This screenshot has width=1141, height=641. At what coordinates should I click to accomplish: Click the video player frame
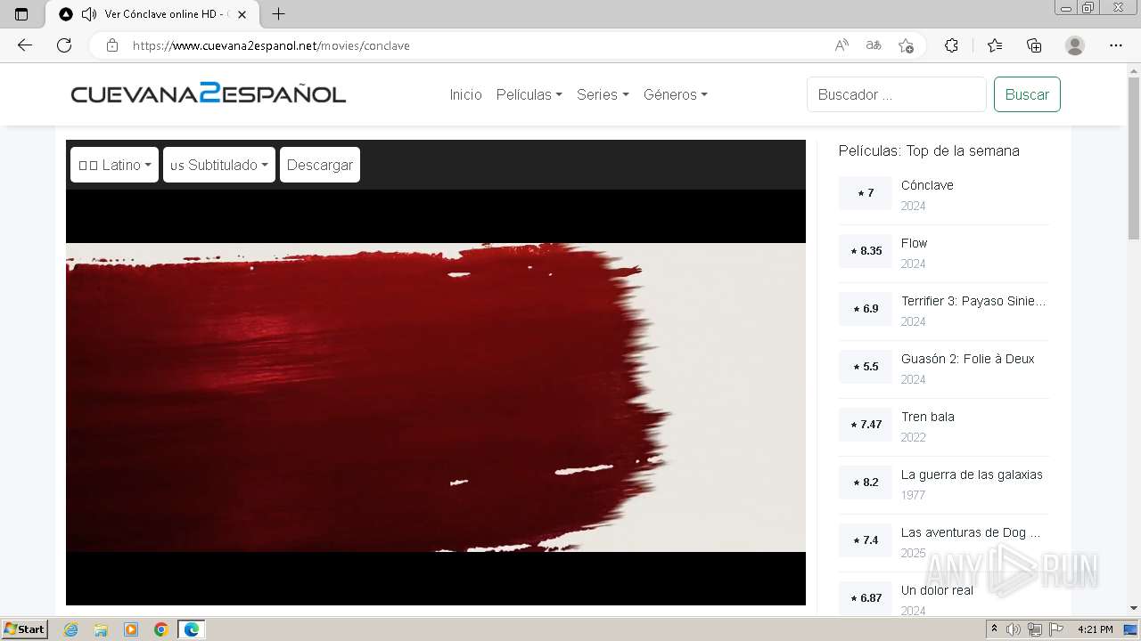[436, 397]
